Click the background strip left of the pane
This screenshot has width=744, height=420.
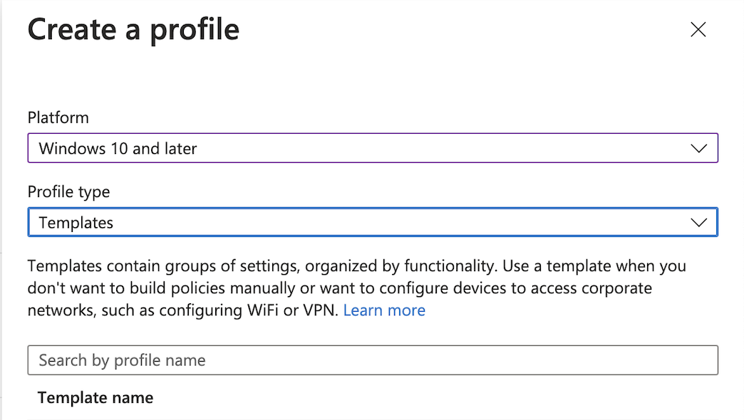click(x=7, y=214)
